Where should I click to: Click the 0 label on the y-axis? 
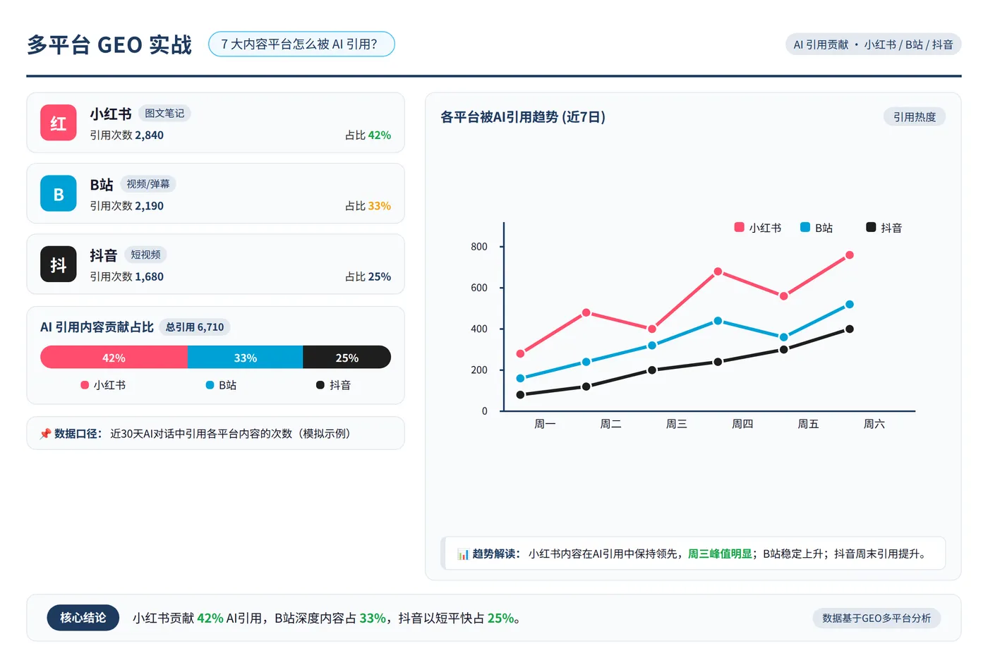485,411
